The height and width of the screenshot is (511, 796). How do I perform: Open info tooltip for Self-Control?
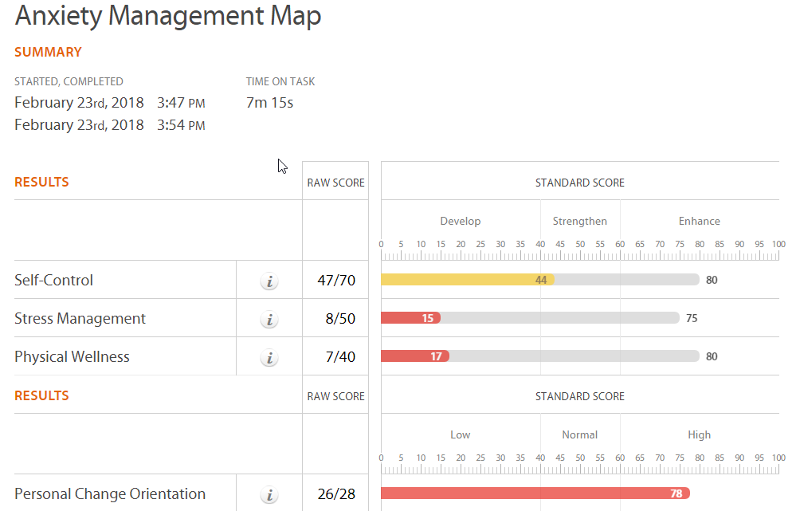pyautogui.click(x=269, y=279)
